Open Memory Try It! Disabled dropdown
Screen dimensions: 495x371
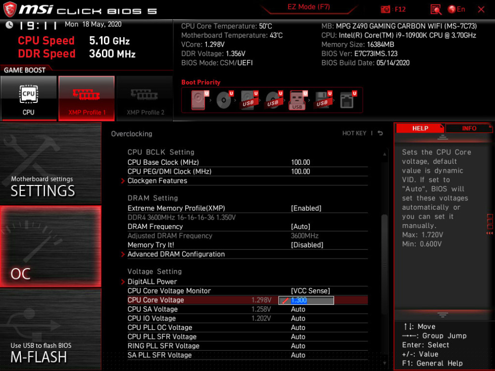[307, 245]
